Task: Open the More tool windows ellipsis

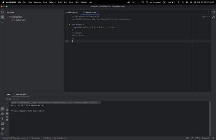Action: (3, 22)
